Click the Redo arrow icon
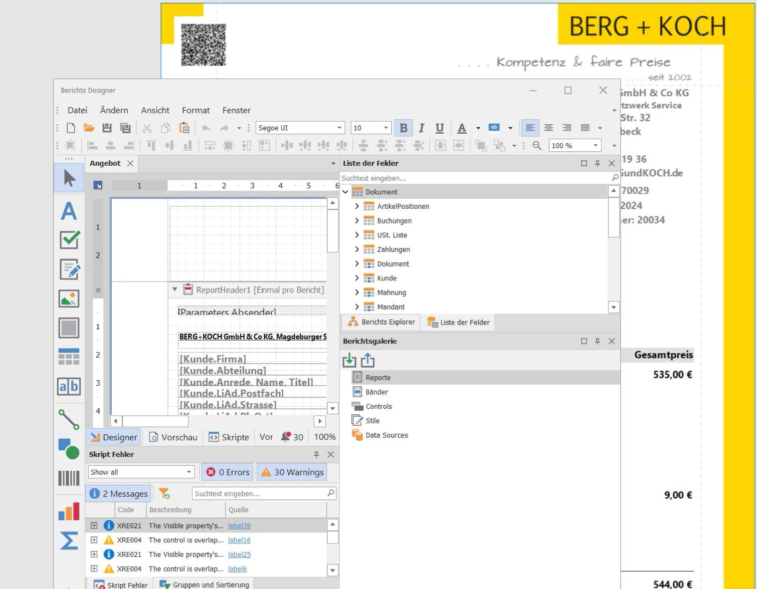Image resolution: width=757 pixels, height=589 pixels. tap(224, 128)
